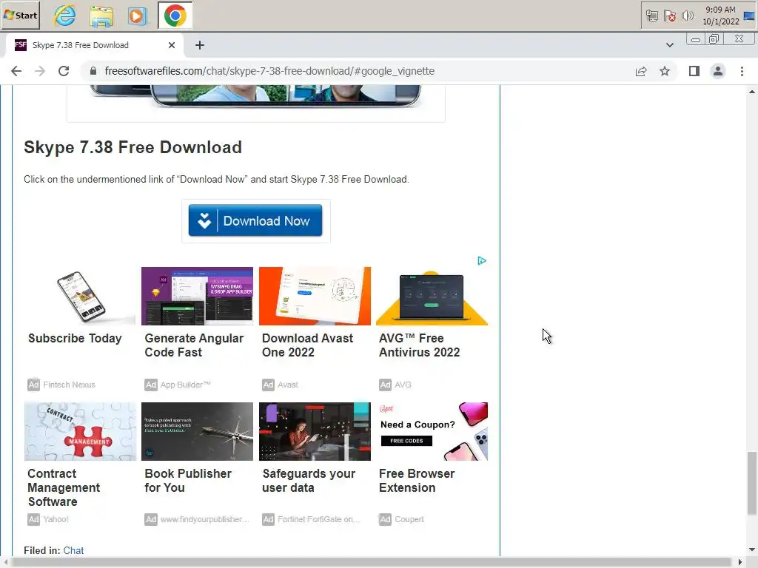Expand the tab search chevron
The image size is (758, 568).
pyautogui.click(x=669, y=45)
